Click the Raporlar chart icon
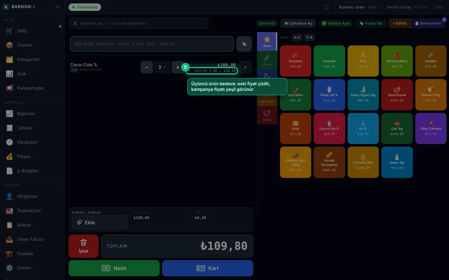Viewport: 449px width, 280px height. point(10,114)
